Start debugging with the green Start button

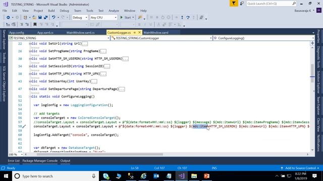(126, 18)
